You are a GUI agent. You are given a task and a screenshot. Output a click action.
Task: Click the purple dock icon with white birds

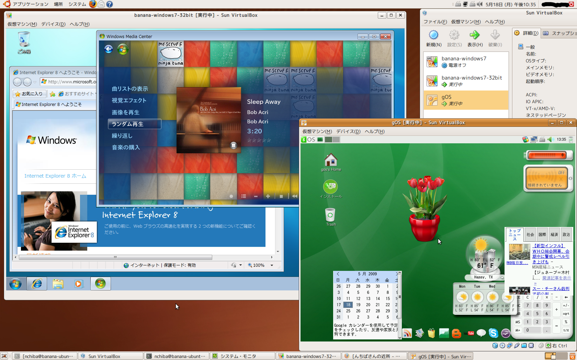click(x=506, y=333)
